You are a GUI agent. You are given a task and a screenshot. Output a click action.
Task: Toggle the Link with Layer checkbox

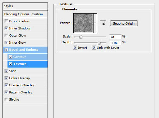pos(94,48)
